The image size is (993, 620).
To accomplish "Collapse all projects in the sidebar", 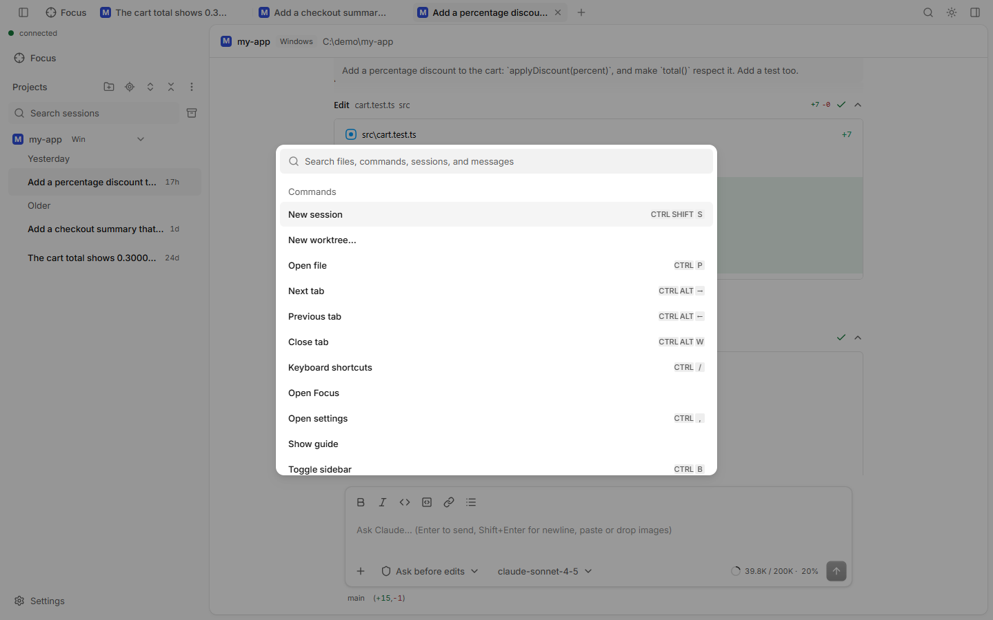I will pos(171,87).
